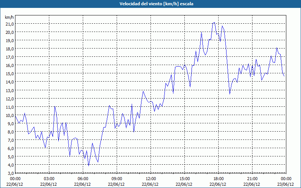
Task: Click the km/h unit label
Action: point(9,17)
